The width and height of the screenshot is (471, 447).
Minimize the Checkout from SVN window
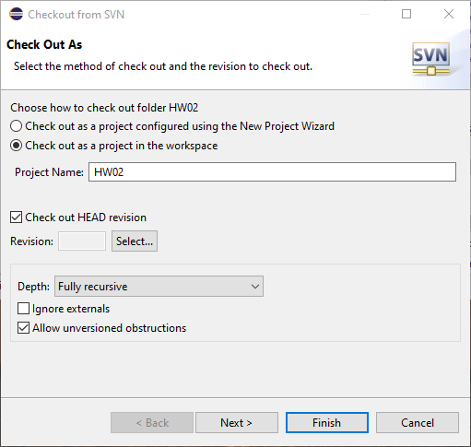coord(365,14)
